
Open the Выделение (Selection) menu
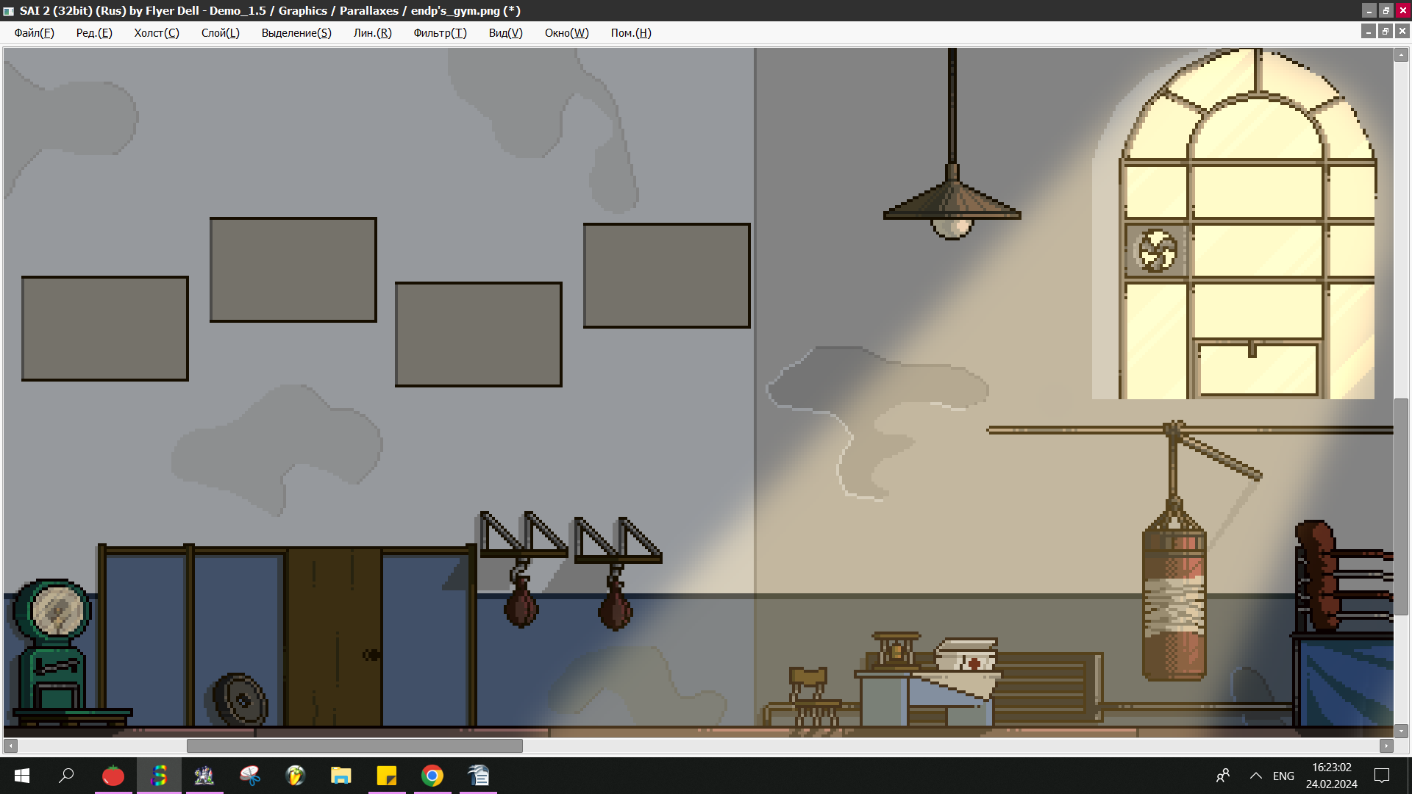[296, 33]
